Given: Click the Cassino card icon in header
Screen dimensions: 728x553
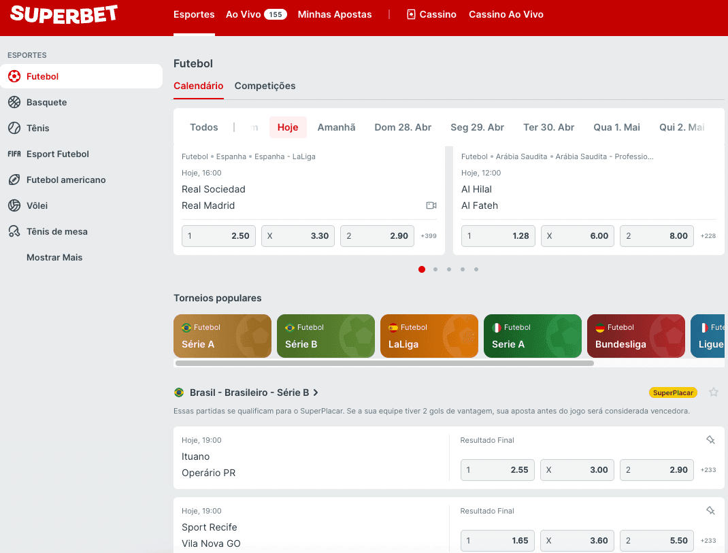Looking at the screenshot, I should point(411,14).
